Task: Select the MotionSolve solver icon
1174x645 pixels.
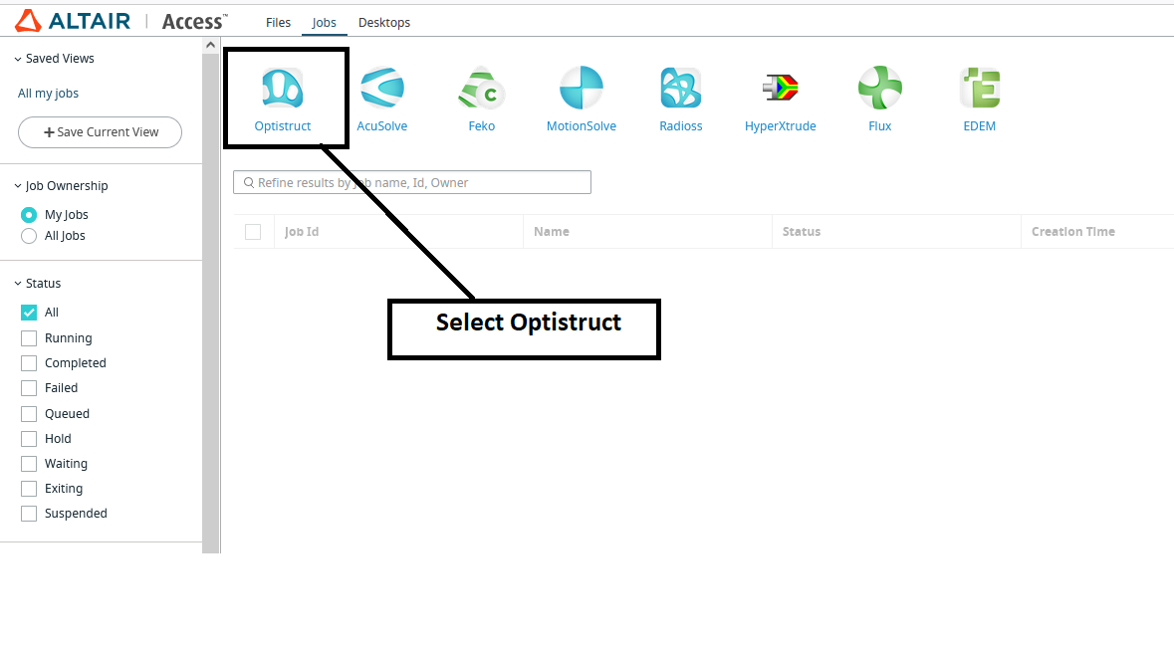Action: click(x=582, y=95)
